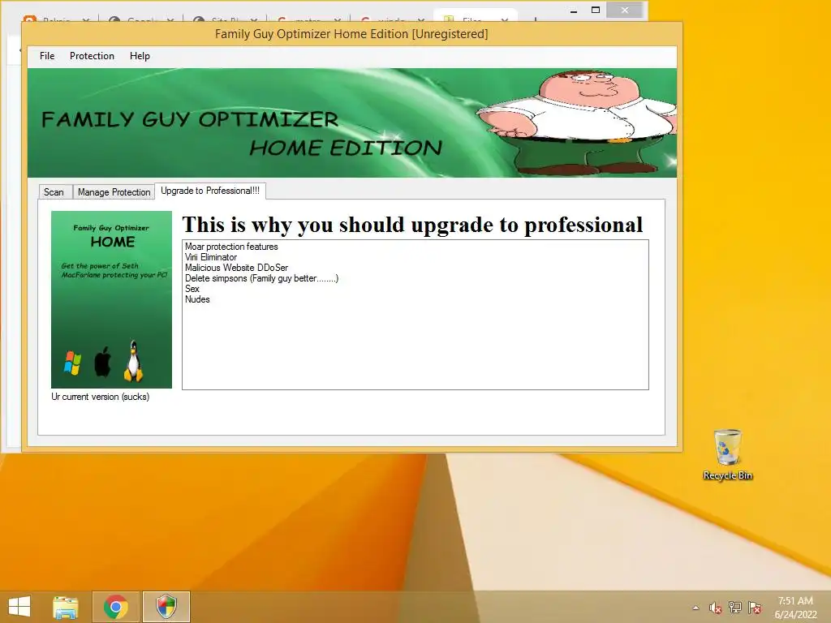Screen dimensions: 831x623
Task: Select 'Malicious Website DDoSer' line
Action: (x=236, y=268)
